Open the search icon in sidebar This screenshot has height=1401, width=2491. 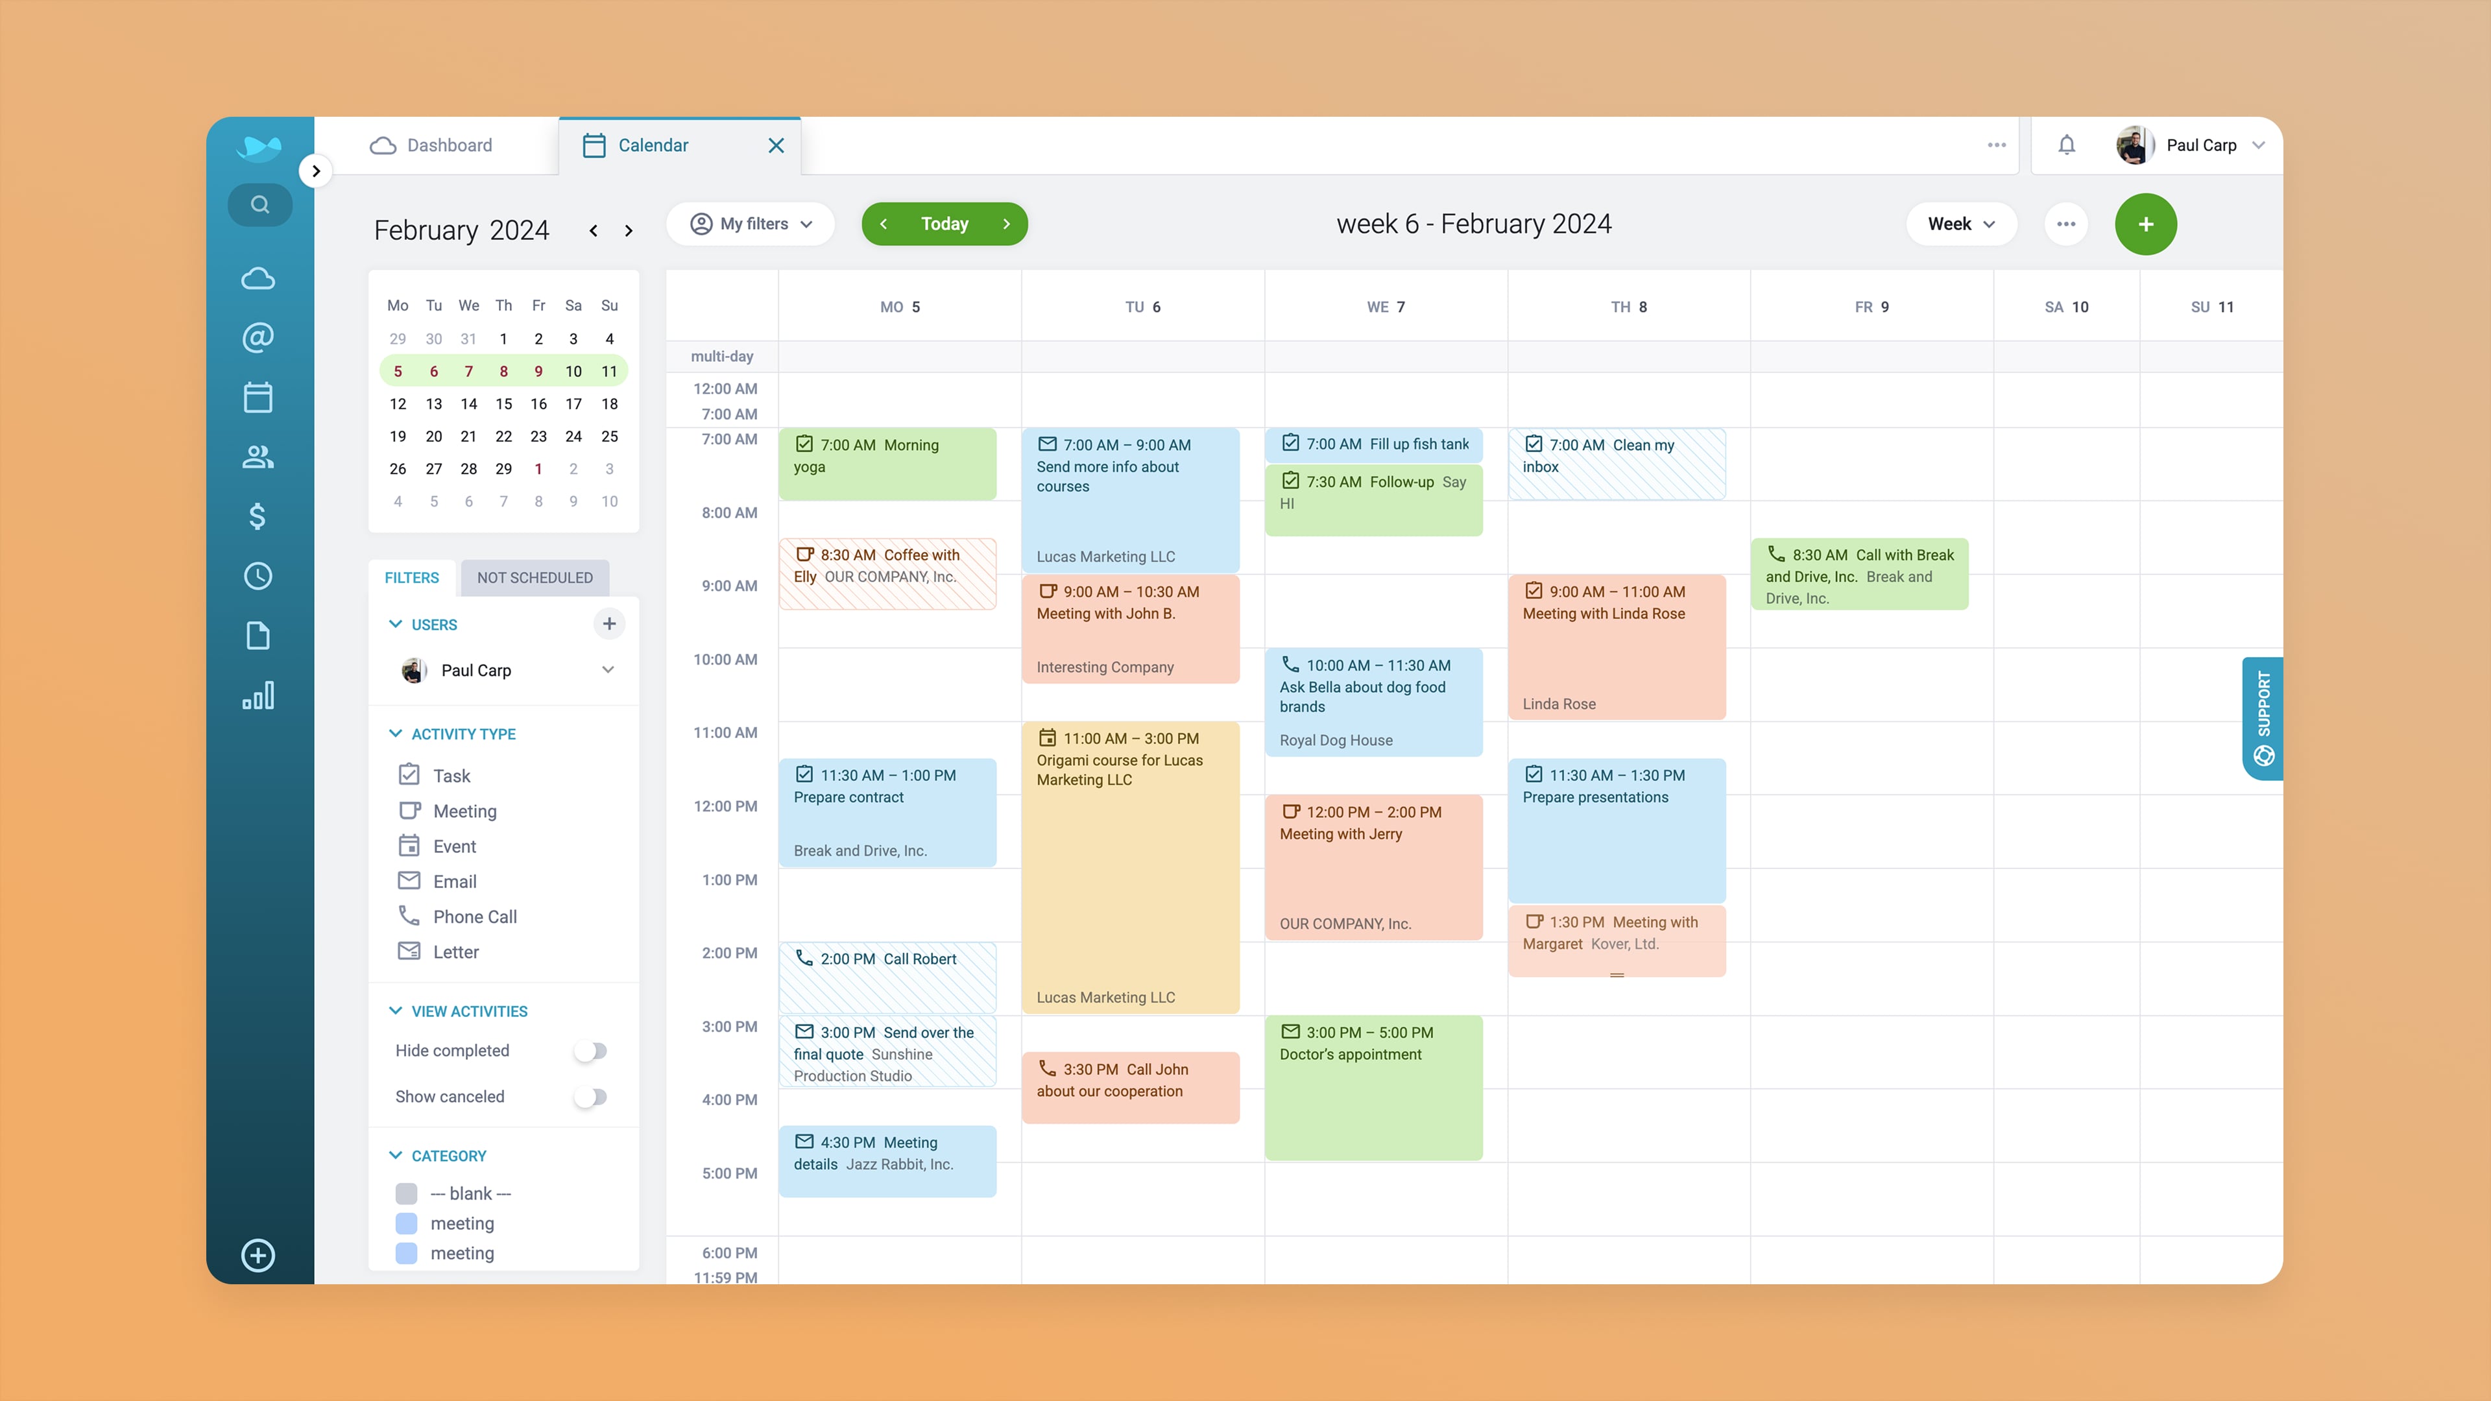click(x=259, y=205)
